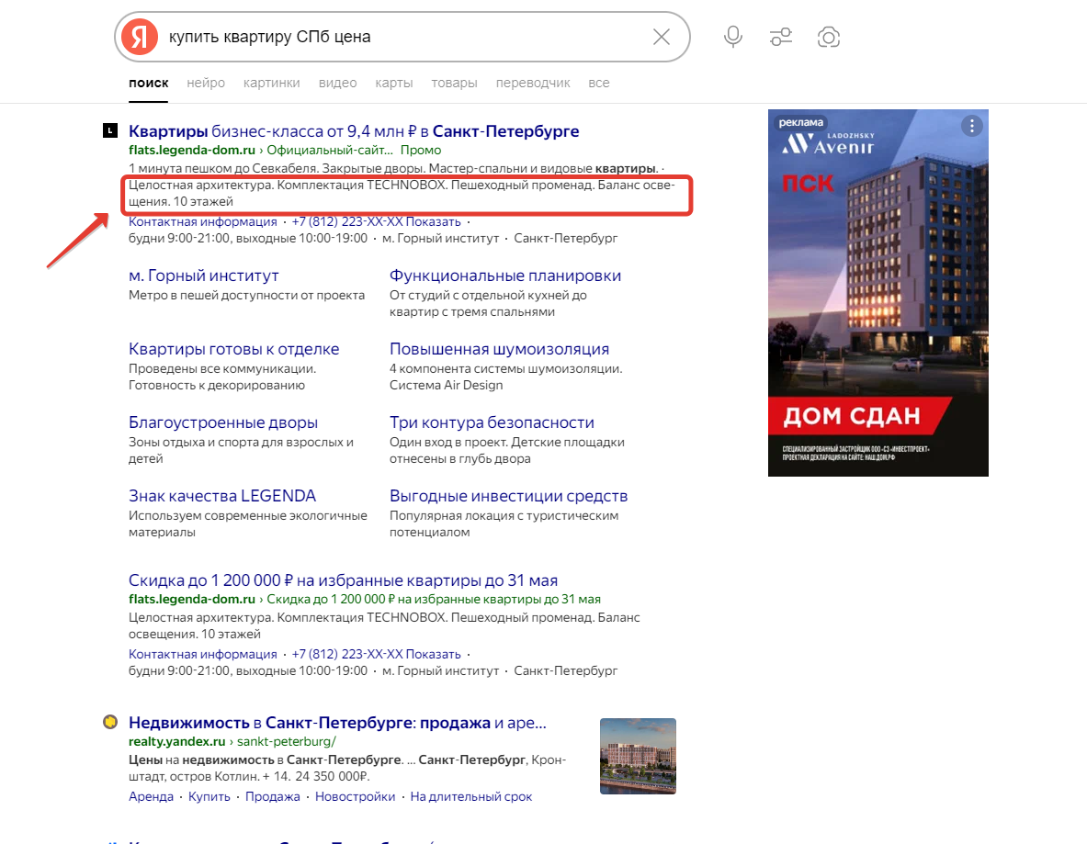Open image search camera icon
Image resolution: width=1087 pixels, height=844 pixels.
(x=829, y=37)
